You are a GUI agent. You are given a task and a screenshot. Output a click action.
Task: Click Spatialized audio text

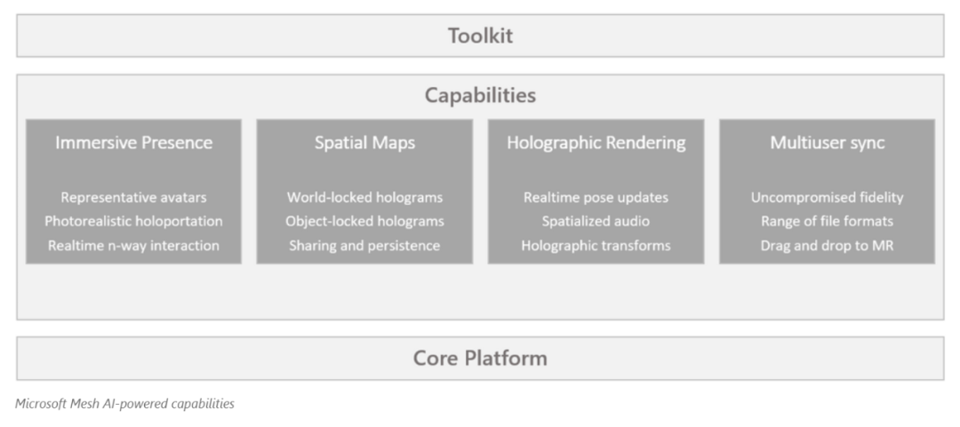click(596, 221)
